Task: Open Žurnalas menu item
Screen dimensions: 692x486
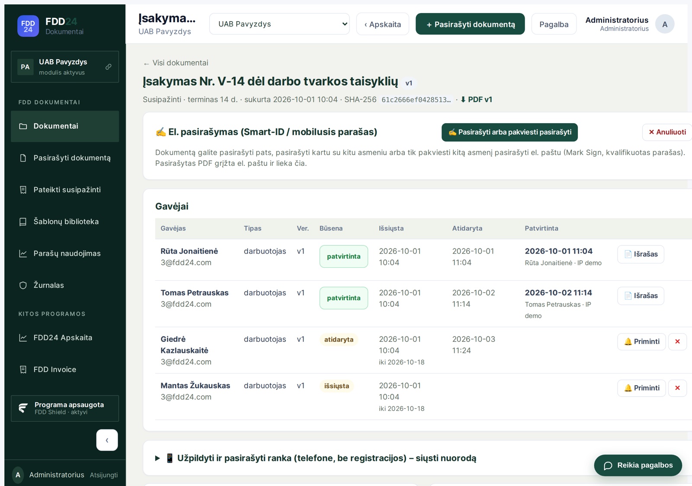Action: click(x=65, y=285)
